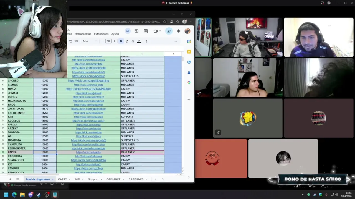Open CAPITANES tab dropdown arrow
This screenshot has width=355, height=199.
[146, 179]
